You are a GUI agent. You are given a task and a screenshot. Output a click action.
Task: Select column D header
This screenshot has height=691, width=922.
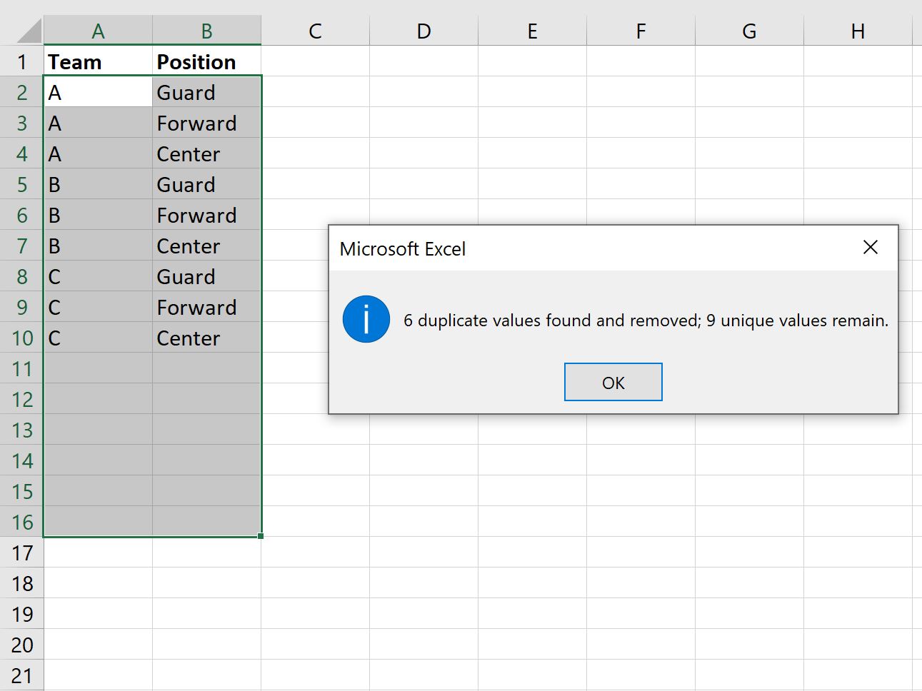(424, 31)
